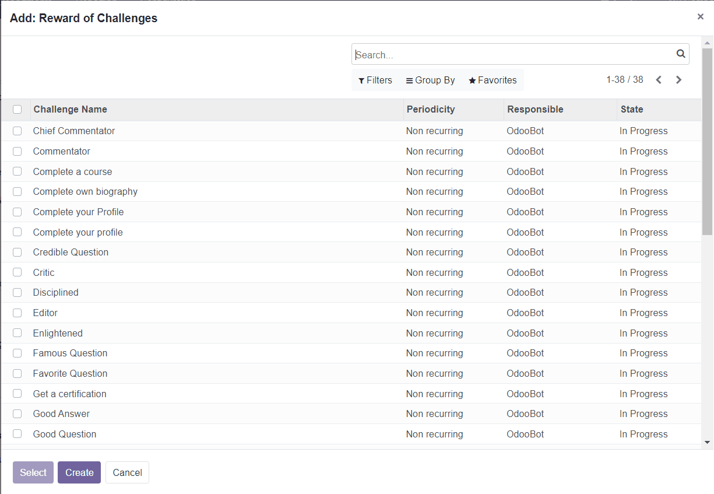The height and width of the screenshot is (494, 714).
Task: Focus the Search input field
Action: tap(513, 55)
